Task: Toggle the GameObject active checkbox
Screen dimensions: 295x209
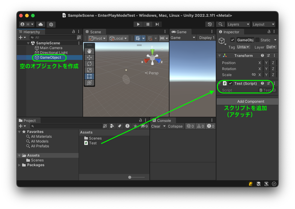Action: (x=233, y=40)
